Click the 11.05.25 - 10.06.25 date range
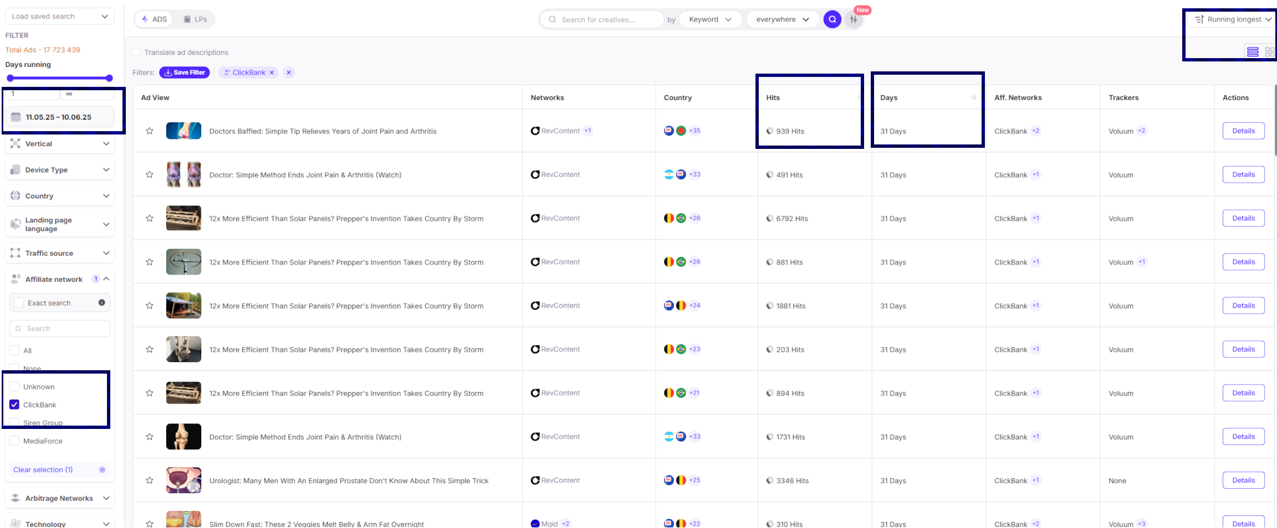This screenshot has height=528, width=1277. (59, 117)
